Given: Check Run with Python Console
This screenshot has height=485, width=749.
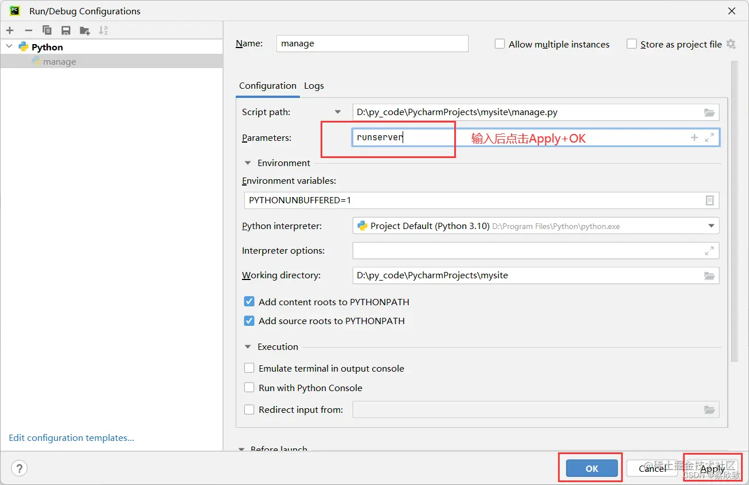Looking at the screenshot, I should coord(249,388).
